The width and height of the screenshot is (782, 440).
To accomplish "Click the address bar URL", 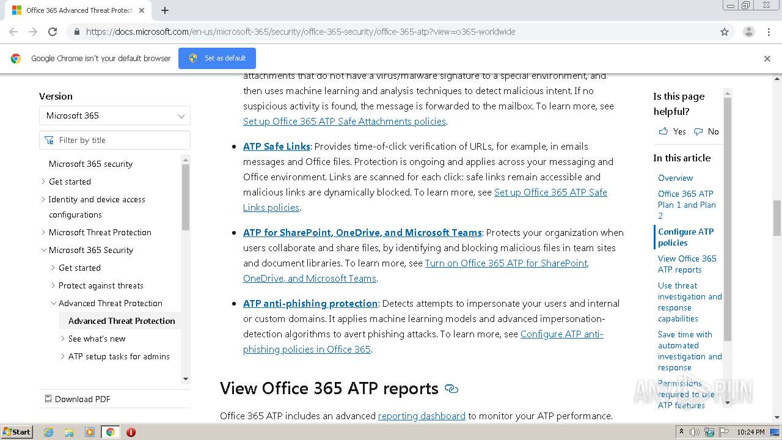I will [x=301, y=32].
